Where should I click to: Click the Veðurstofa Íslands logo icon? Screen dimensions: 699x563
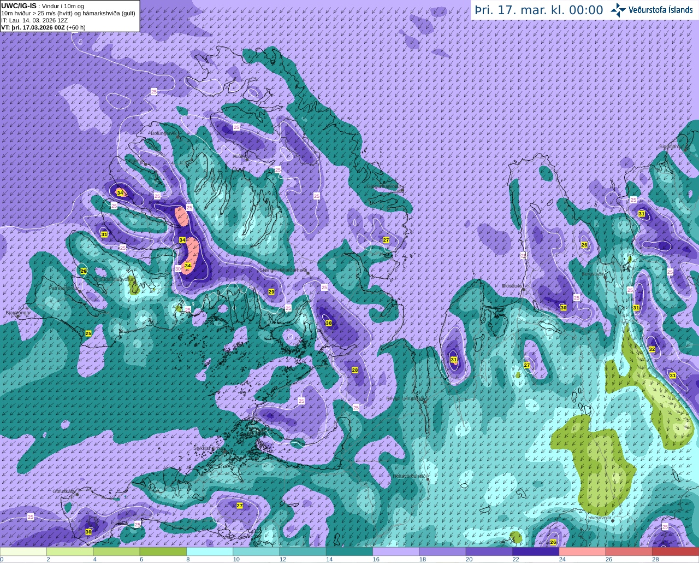pos(618,10)
